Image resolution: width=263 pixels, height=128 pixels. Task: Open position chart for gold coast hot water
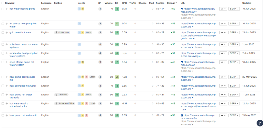223,33
